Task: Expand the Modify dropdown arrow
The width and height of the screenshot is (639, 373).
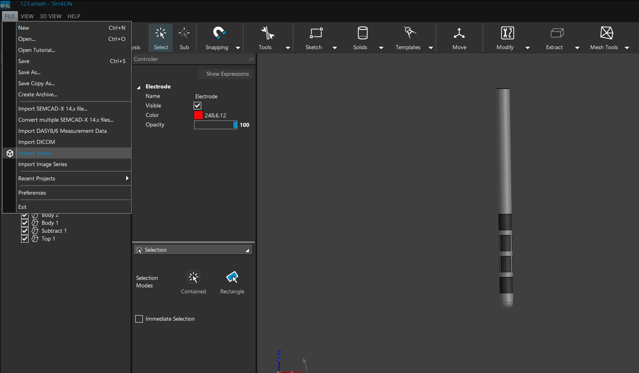Action: pyautogui.click(x=527, y=48)
